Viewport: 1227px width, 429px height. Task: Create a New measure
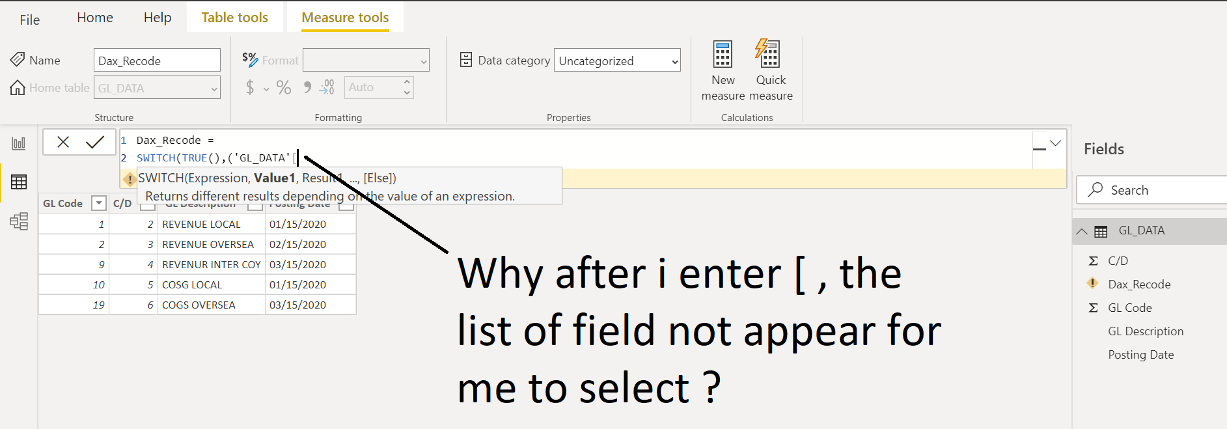pos(723,70)
